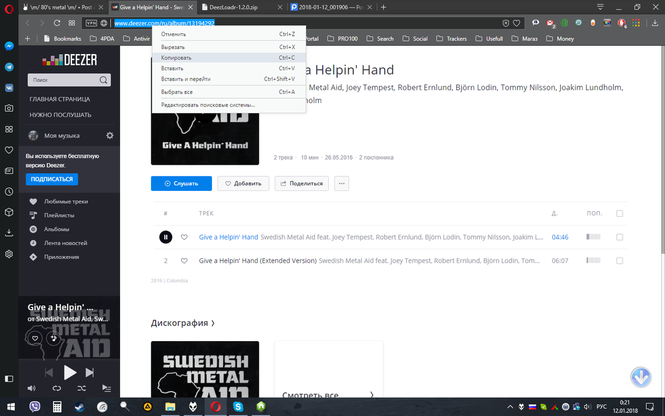Click the Swedish Metal Aid discography thumbnail
This screenshot has width=665, height=416.
pos(205,369)
